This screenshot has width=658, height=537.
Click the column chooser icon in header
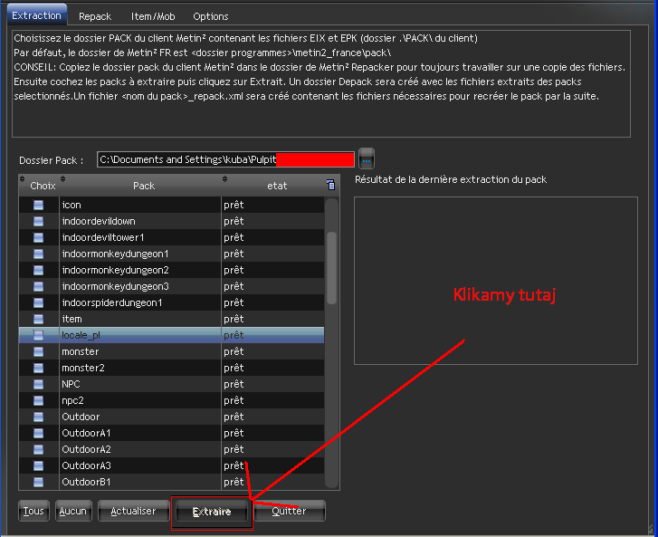click(330, 185)
